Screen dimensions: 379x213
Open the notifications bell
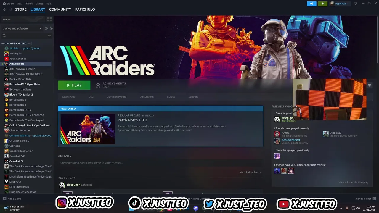point(323,4)
